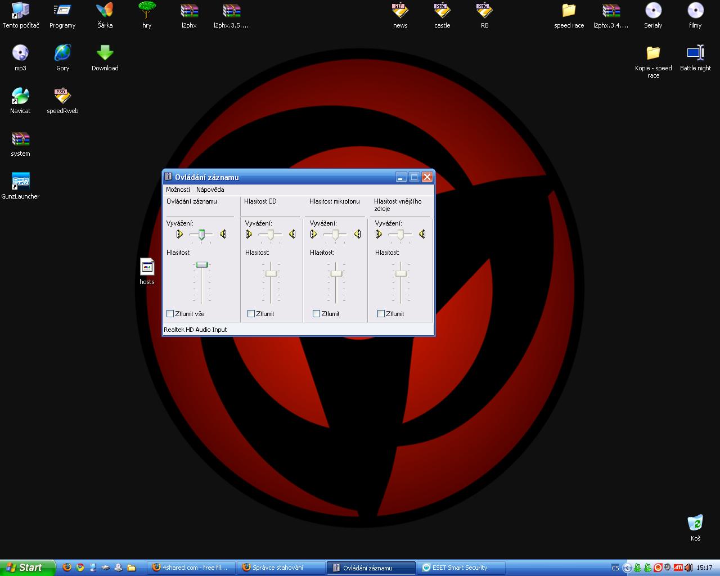The height and width of the screenshot is (576, 720).
Task: Open the Možnosti menu
Action: 178,190
